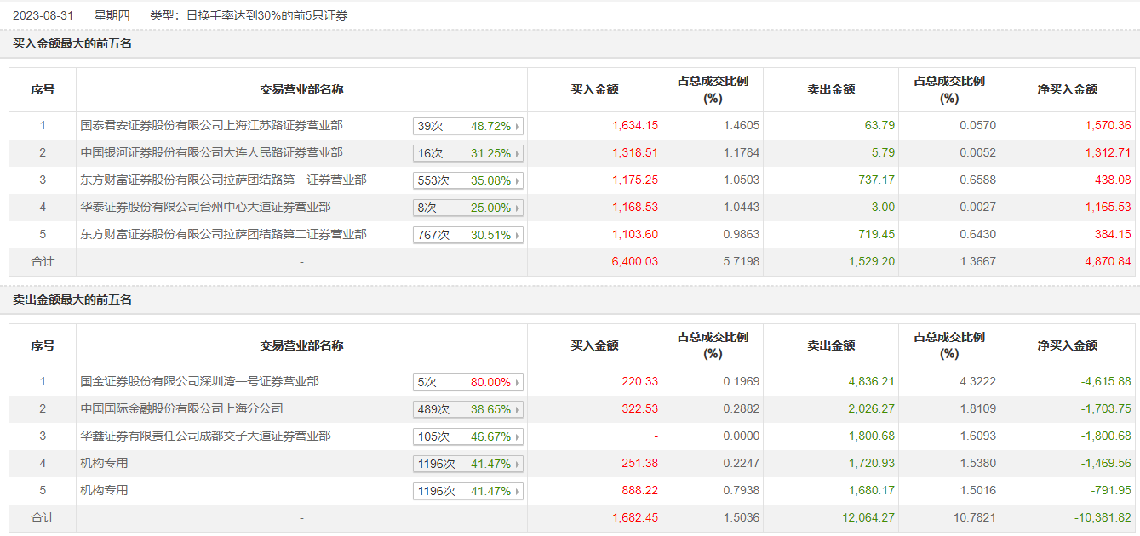Select 机构专用 in the 251.38 row

coord(105,464)
